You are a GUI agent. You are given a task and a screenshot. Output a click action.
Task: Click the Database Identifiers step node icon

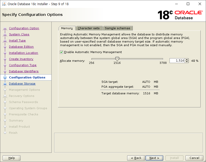pyautogui.click(x=5, y=72)
